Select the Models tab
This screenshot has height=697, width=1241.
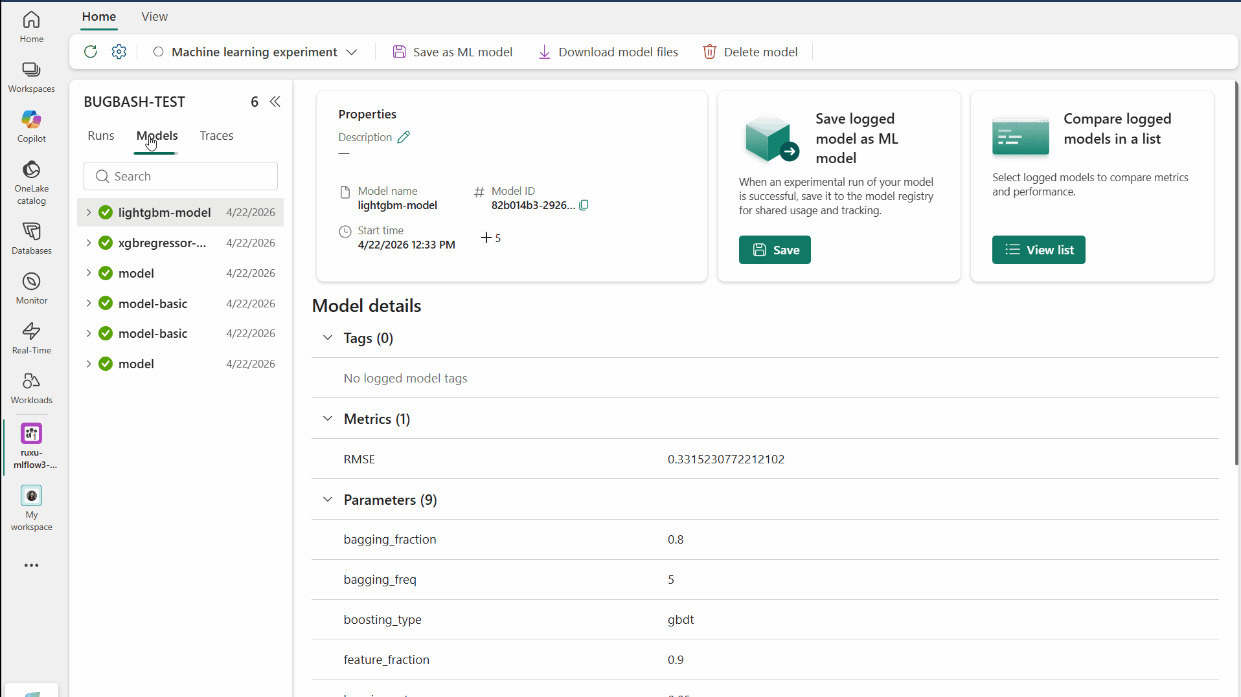(157, 136)
